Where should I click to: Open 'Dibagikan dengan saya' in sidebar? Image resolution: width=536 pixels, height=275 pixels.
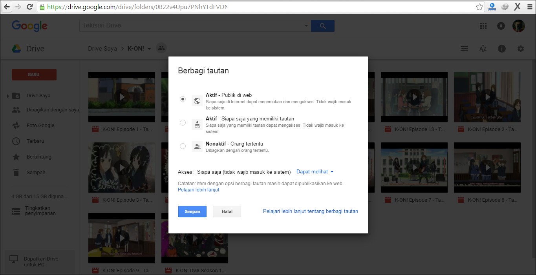point(53,110)
